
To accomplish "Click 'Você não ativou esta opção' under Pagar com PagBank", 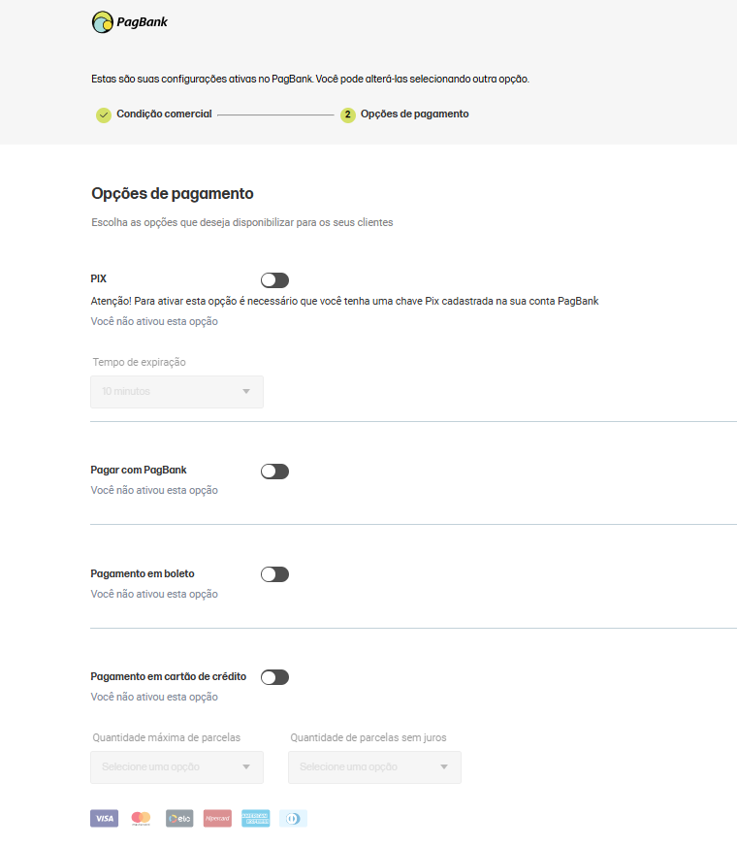I will click(x=154, y=491).
